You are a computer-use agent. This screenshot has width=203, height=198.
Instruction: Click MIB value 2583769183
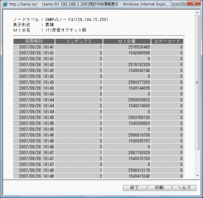click(x=139, y=117)
